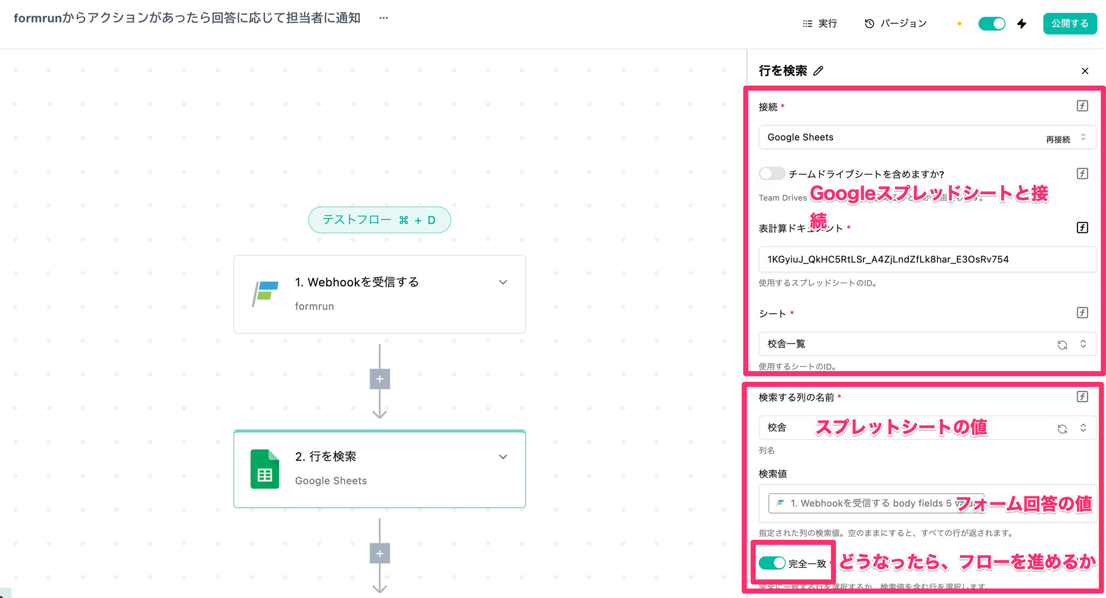Click the pencil icon to rename 行を検索
The image size is (1106, 598).
(x=819, y=71)
